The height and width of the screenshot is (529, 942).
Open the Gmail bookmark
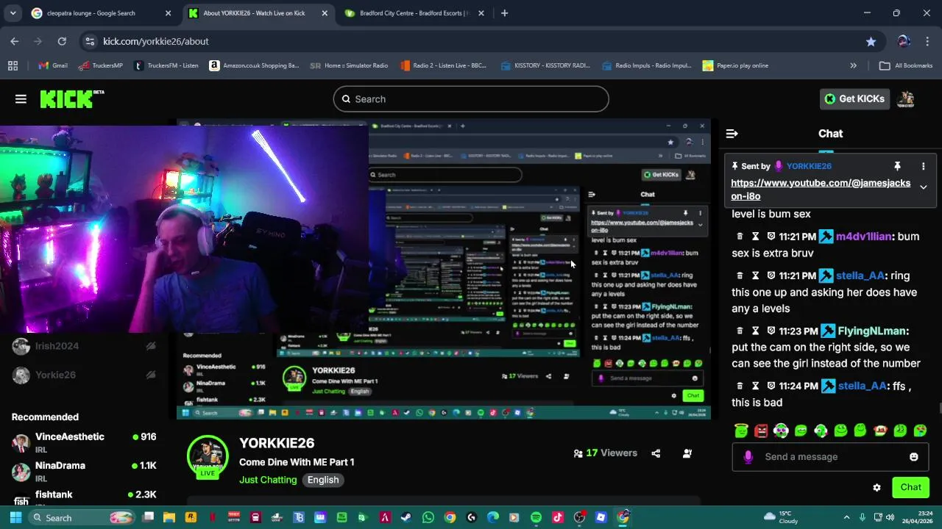pos(53,65)
